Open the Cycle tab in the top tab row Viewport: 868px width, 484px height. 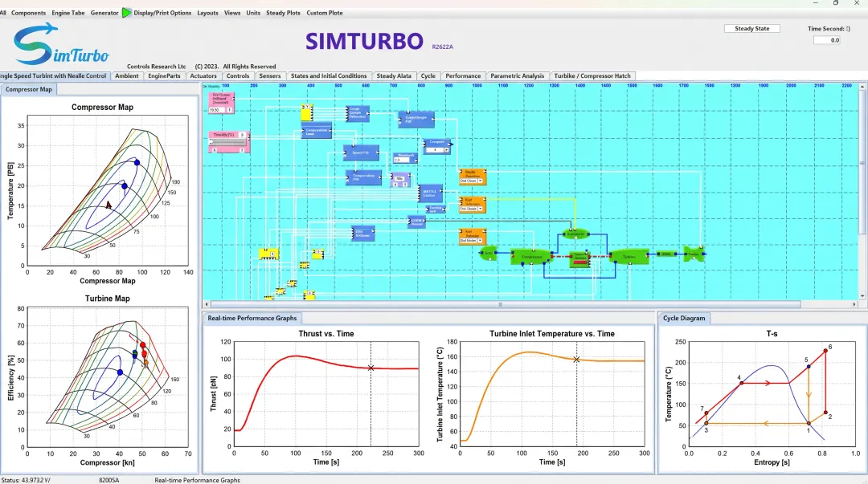428,75
